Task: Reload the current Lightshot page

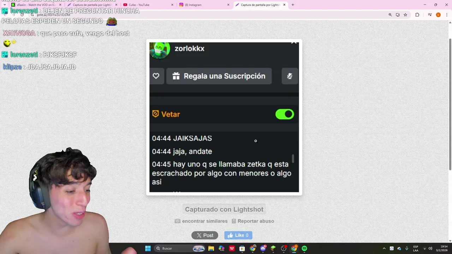Action: tap(22, 15)
